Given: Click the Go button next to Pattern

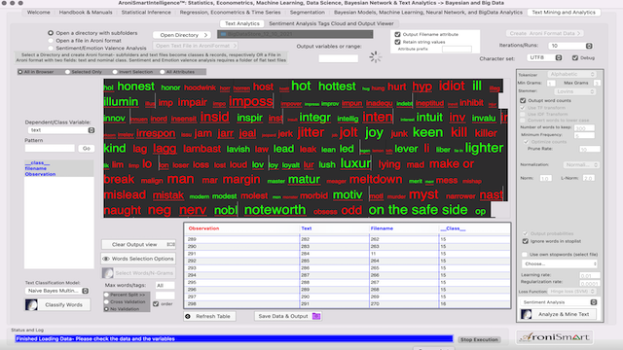Looking at the screenshot, I should (x=87, y=149).
